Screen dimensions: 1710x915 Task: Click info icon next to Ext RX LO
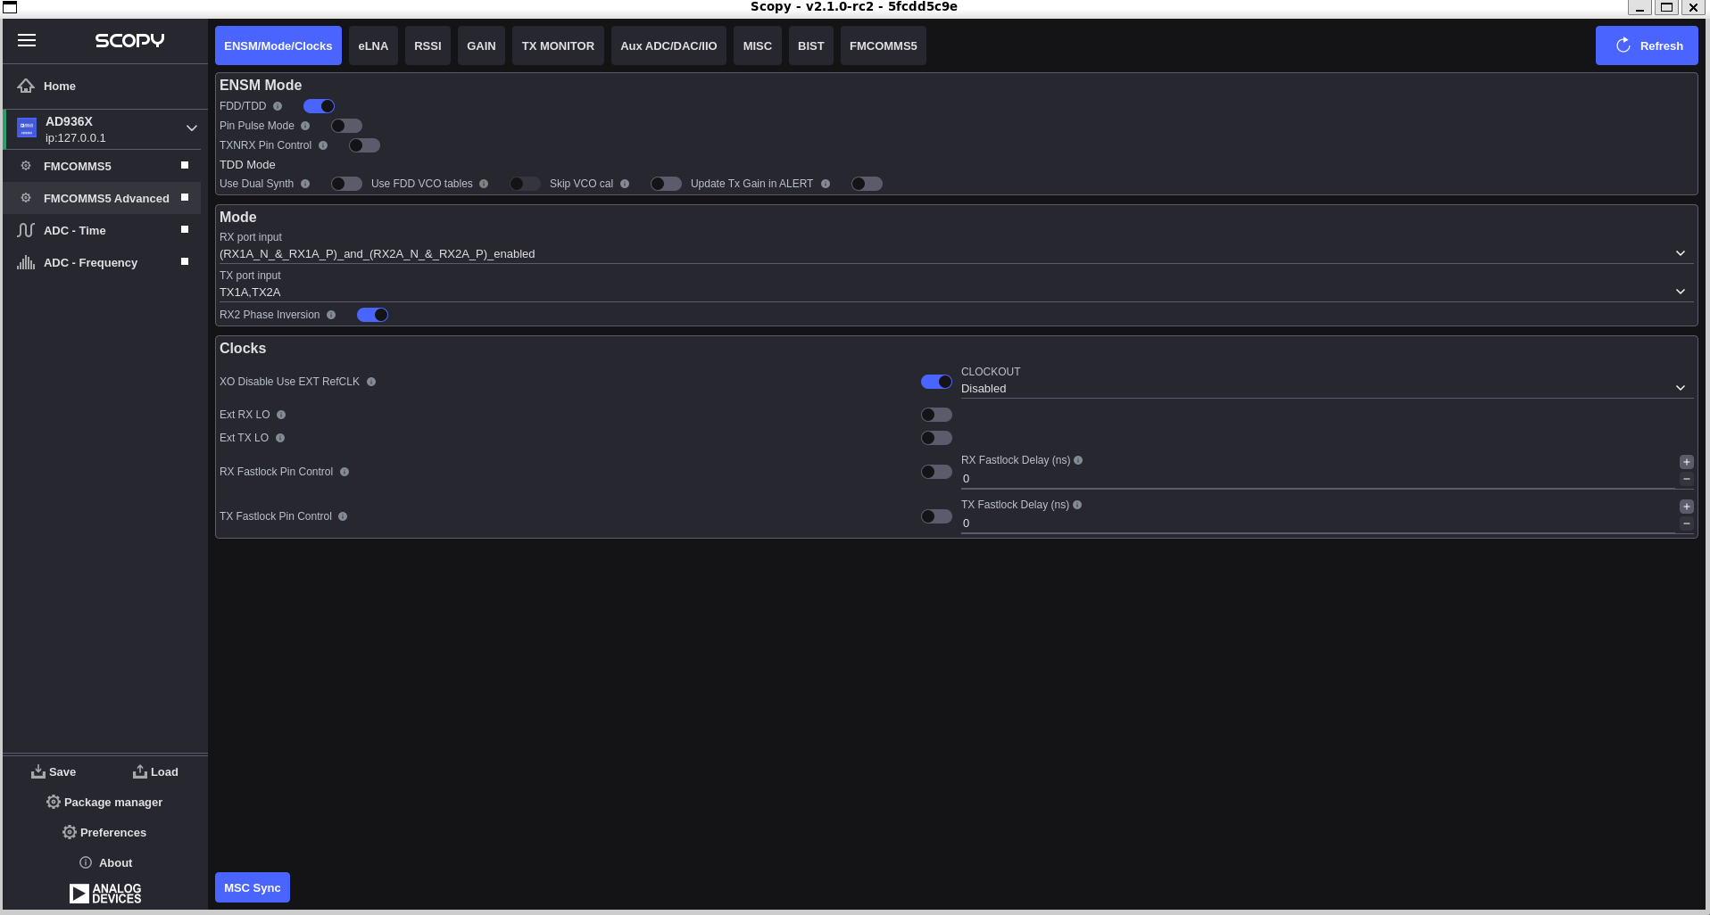point(281,415)
